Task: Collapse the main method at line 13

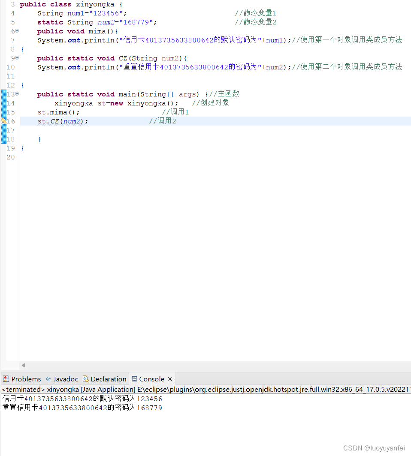Action: pos(17,94)
